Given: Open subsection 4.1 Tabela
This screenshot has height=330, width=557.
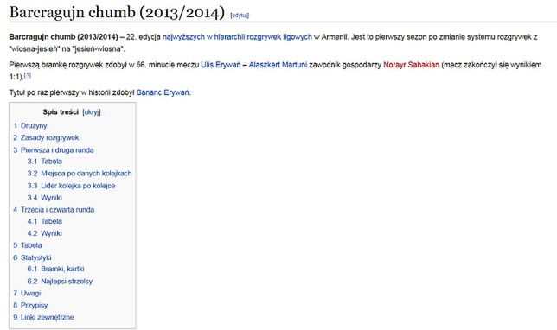Looking at the screenshot, I should click(45, 221).
